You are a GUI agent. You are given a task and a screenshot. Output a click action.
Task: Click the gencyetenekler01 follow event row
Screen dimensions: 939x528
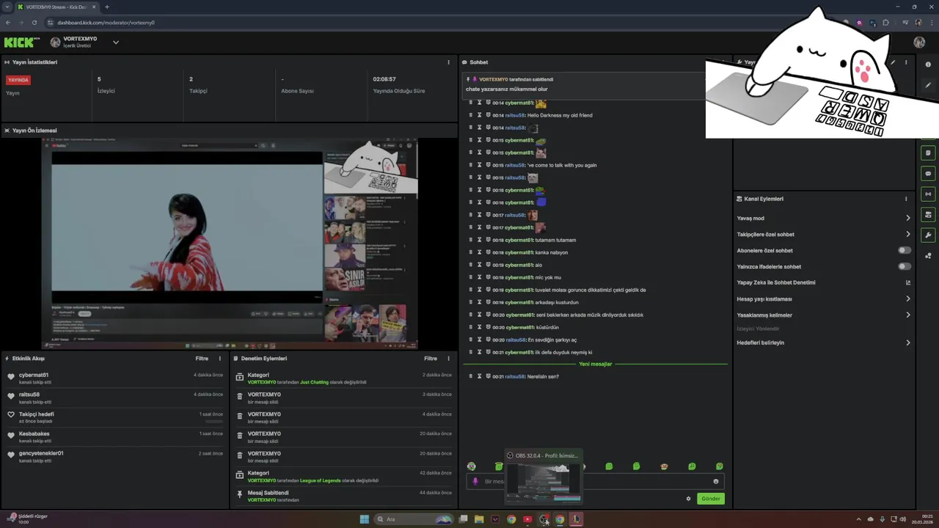pos(115,457)
